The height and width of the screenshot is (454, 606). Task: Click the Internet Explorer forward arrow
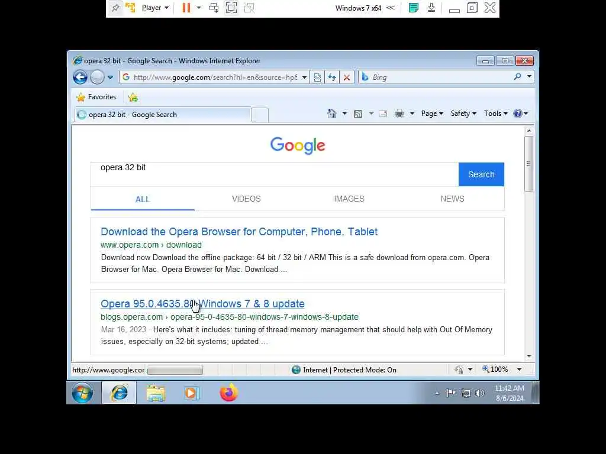point(97,77)
